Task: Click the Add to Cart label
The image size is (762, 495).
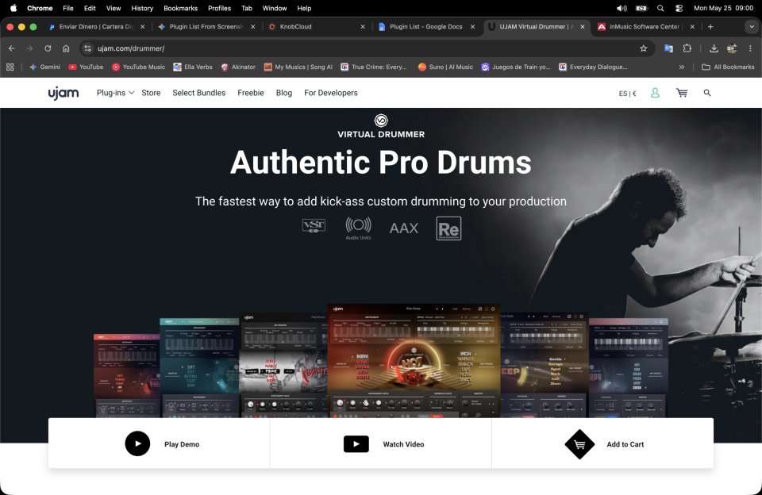Action: pyautogui.click(x=625, y=444)
